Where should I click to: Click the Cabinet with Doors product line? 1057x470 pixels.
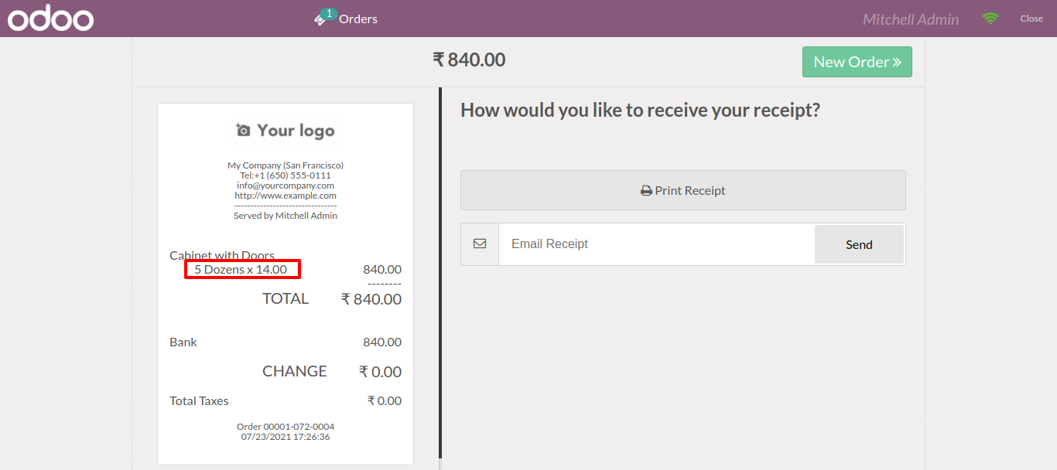tap(222, 255)
